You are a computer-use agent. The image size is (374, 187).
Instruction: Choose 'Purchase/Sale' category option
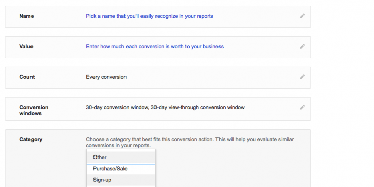(121, 169)
